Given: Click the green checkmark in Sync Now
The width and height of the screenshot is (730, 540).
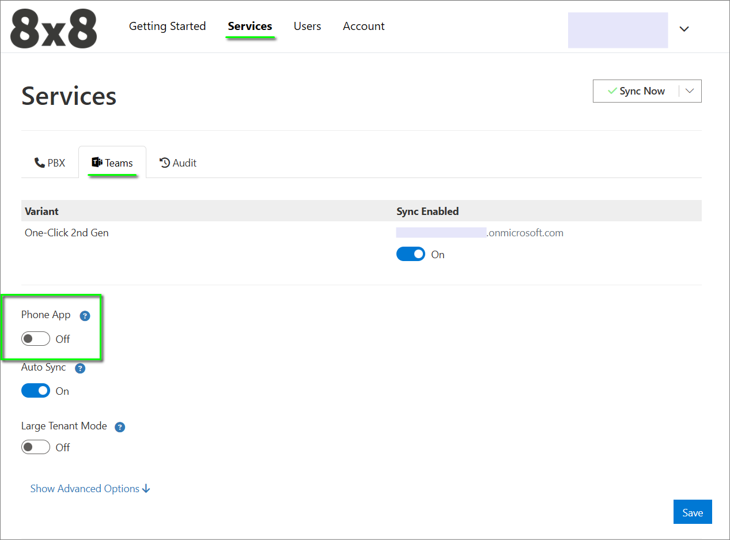Looking at the screenshot, I should click(612, 91).
